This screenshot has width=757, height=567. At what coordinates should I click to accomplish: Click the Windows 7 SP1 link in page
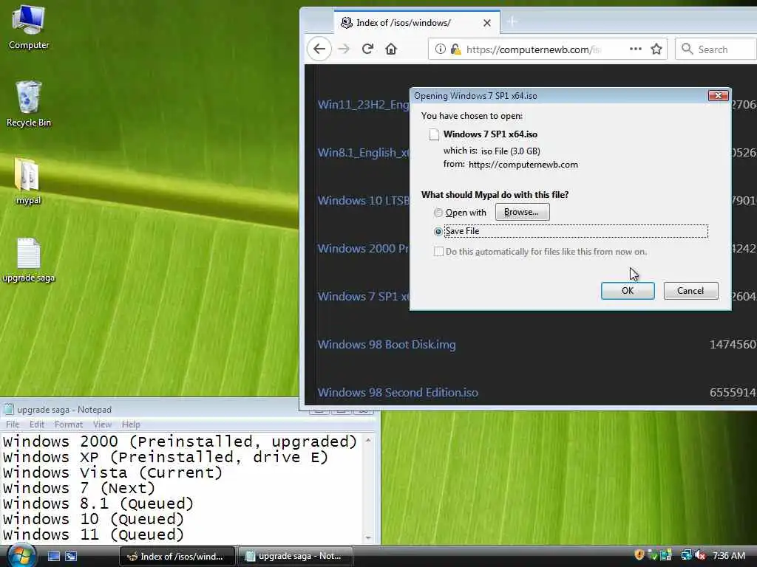363,296
